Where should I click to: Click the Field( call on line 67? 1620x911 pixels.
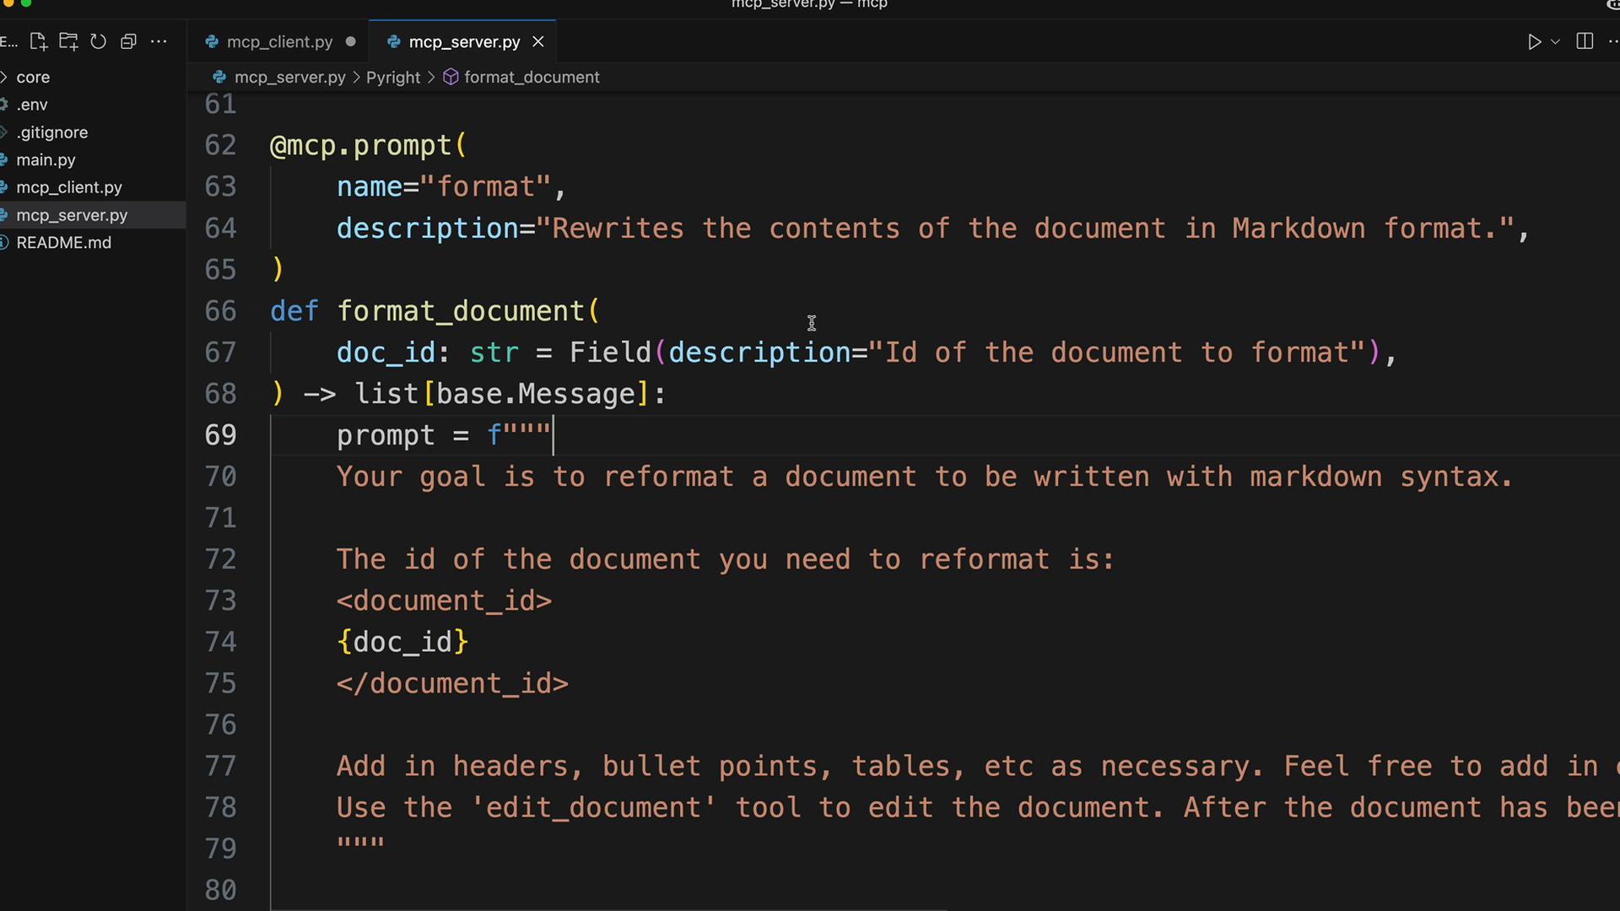(x=618, y=353)
